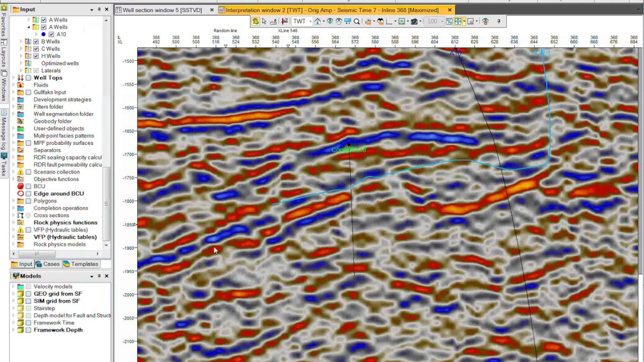Click the measure distance tool icon

(x=273, y=21)
